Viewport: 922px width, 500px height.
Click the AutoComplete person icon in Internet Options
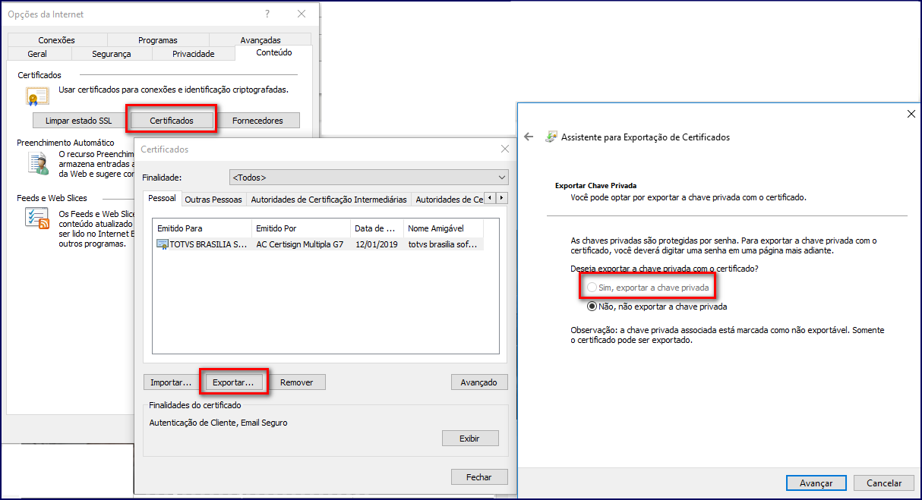(38, 162)
